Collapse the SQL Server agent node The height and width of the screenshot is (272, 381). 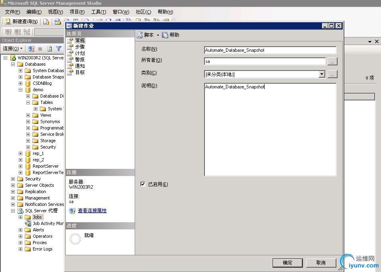[13, 211]
